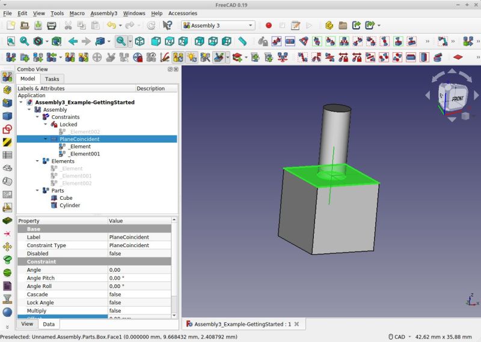This screenshot has width=481, height=342.
Task: Click the Create Group folder icon
Action: pos(343,25)
